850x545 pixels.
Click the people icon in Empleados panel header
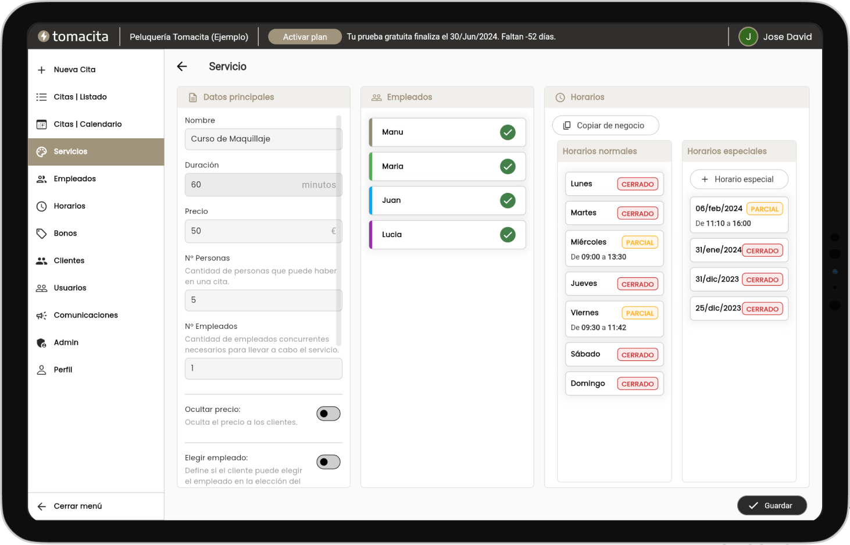(x=377, y=98)
